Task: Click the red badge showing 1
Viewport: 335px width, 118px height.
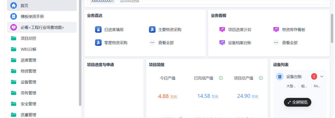Action: tap(314, 77)
